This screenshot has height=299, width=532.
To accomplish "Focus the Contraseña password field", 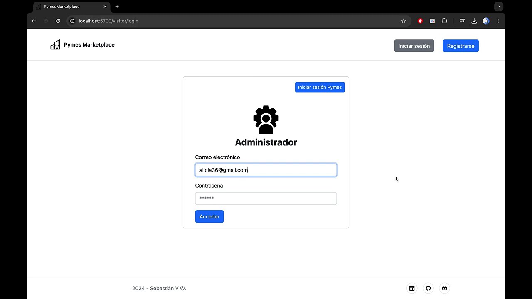I will 266,199.
